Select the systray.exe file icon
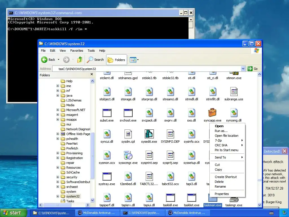This screenshot has width=289, height=217. [x=107, y=176]
